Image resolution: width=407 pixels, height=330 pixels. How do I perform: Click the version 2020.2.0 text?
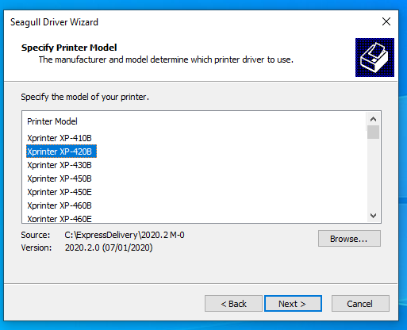click(109, 247)
